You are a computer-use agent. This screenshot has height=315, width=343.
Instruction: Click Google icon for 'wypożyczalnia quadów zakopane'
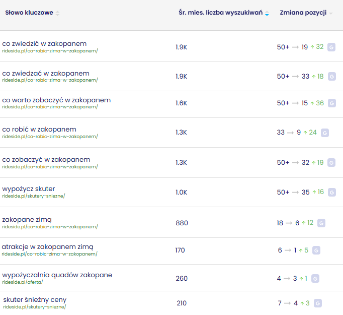[315, 278]
